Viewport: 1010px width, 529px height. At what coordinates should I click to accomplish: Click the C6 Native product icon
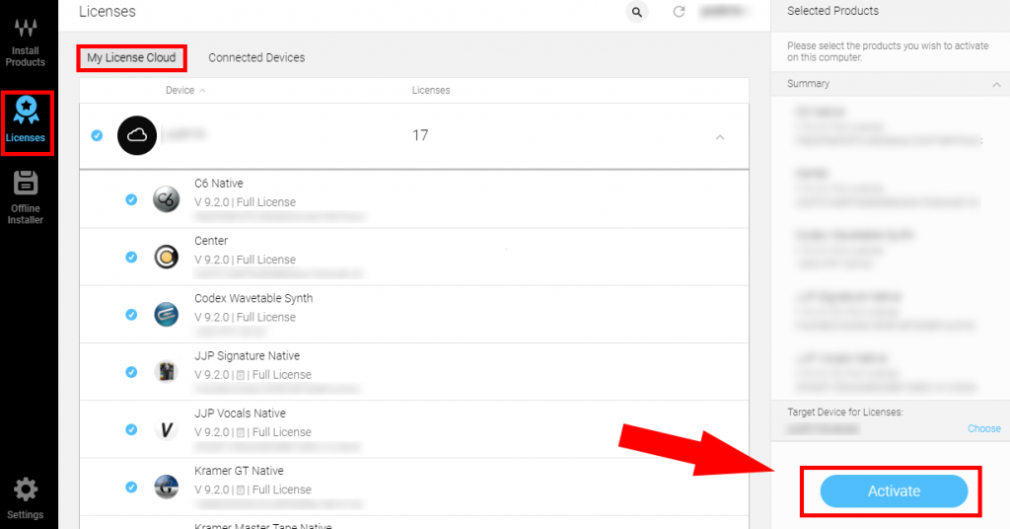166,199
